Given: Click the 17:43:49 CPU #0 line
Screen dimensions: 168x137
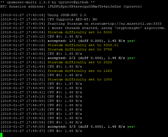Looking at the screenshot, I should pos(41,88).
